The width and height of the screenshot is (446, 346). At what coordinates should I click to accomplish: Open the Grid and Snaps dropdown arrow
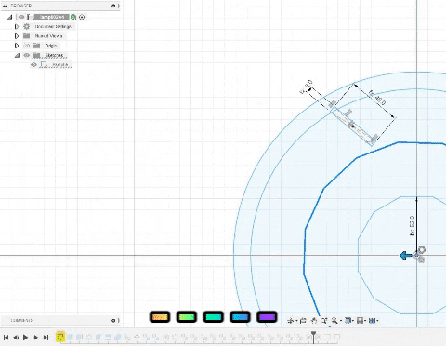point(365,321)
